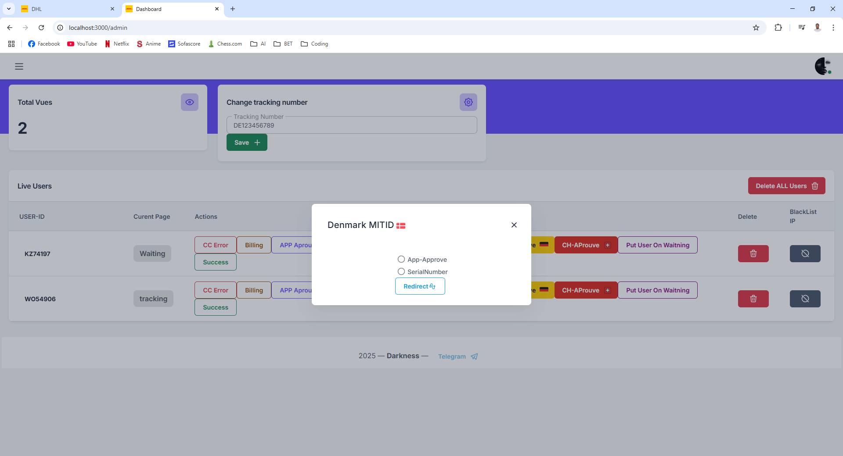Expand the tab search dropdown

tap(9, 9)
